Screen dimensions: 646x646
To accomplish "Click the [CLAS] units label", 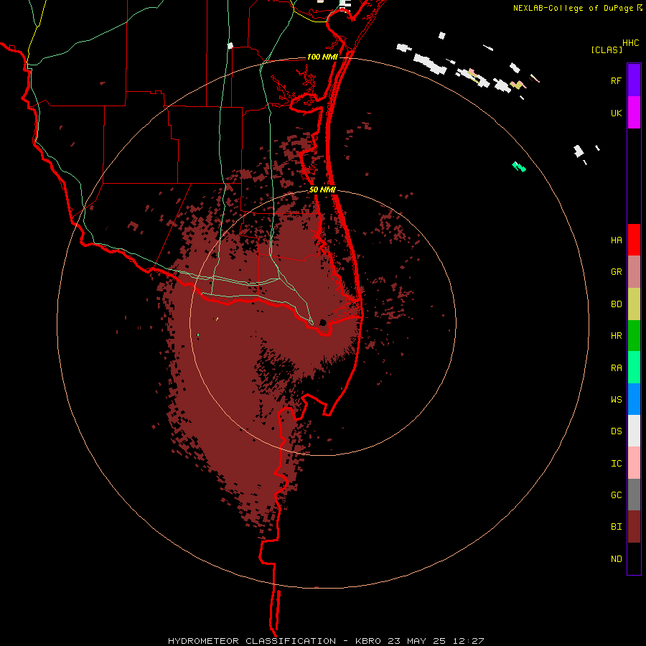I will [607, 50].
